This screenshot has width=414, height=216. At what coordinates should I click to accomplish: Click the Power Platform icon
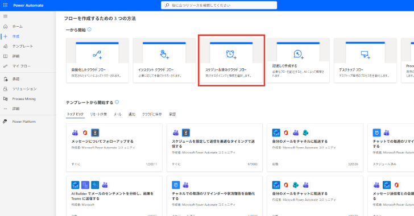(x=5, y=122)
